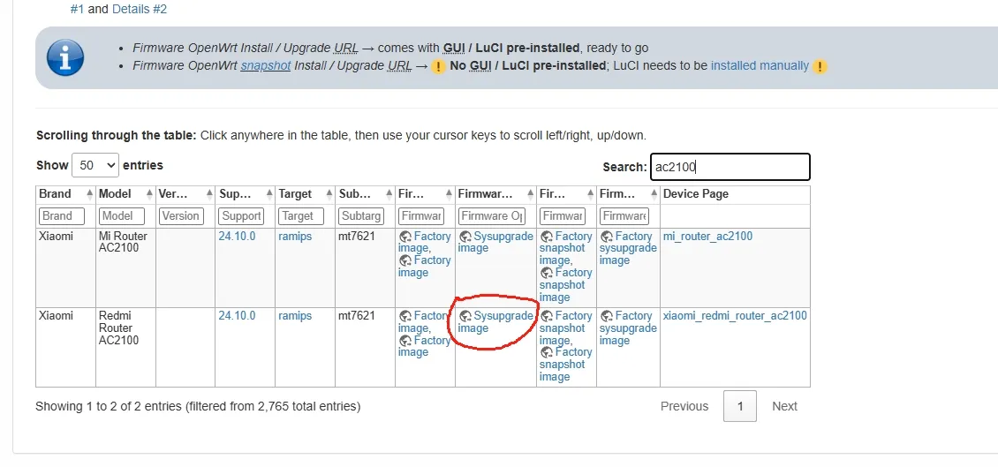Viewport: 998px width, 467px height.
Task: Sort table by Ver... column header
Action: (x=185, y=194)
